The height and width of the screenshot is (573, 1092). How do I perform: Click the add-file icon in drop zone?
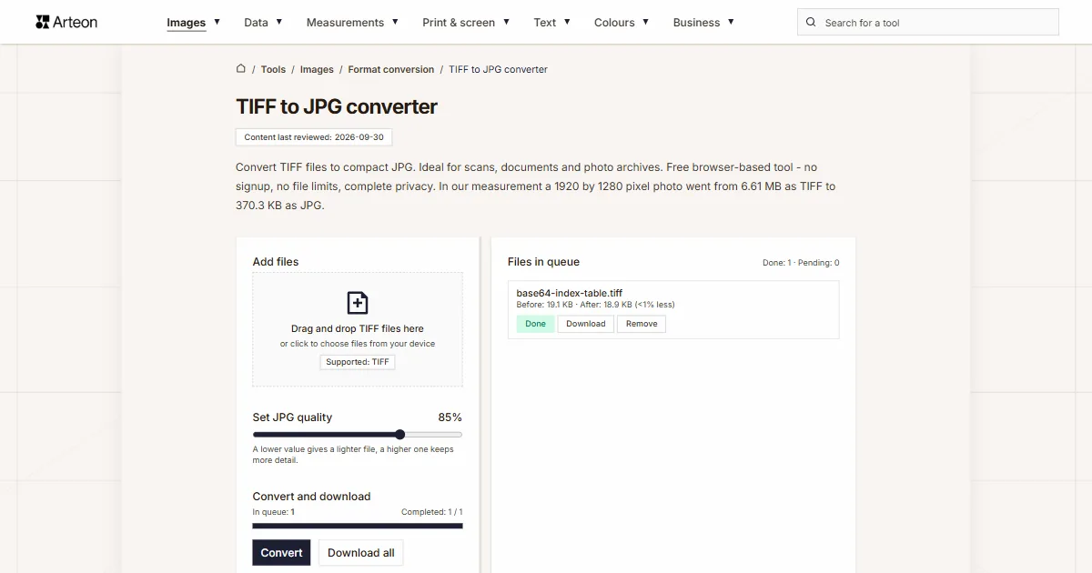358,303
